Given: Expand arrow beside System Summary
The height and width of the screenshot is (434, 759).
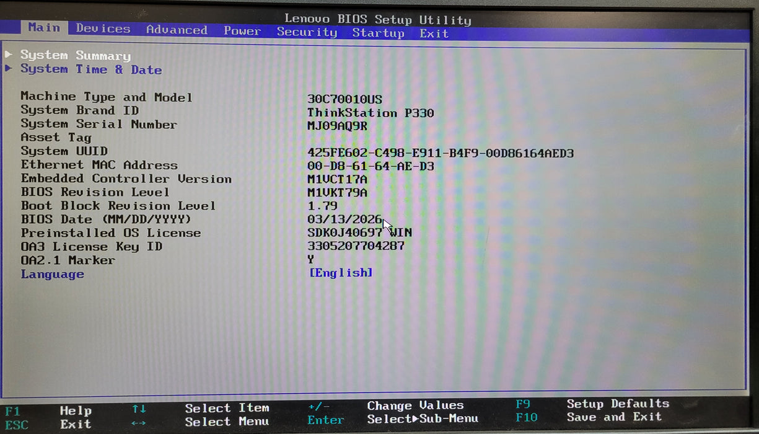Looking at the screenshot, I should click(x=9, y=54).
